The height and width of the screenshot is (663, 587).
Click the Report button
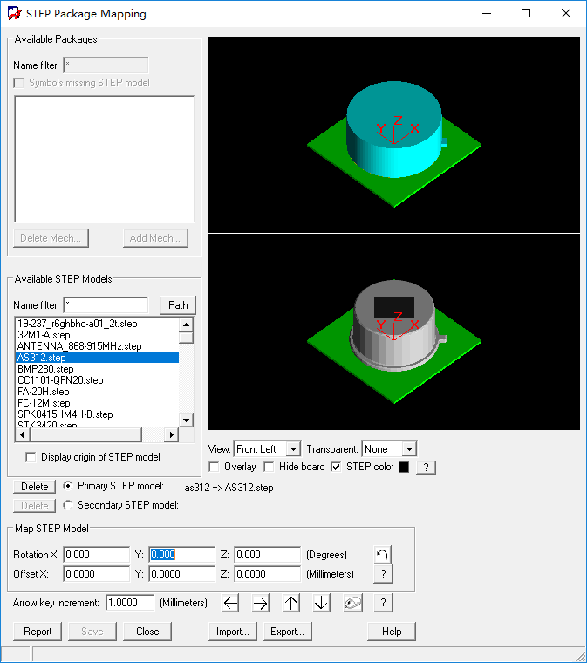pos(38,632)
